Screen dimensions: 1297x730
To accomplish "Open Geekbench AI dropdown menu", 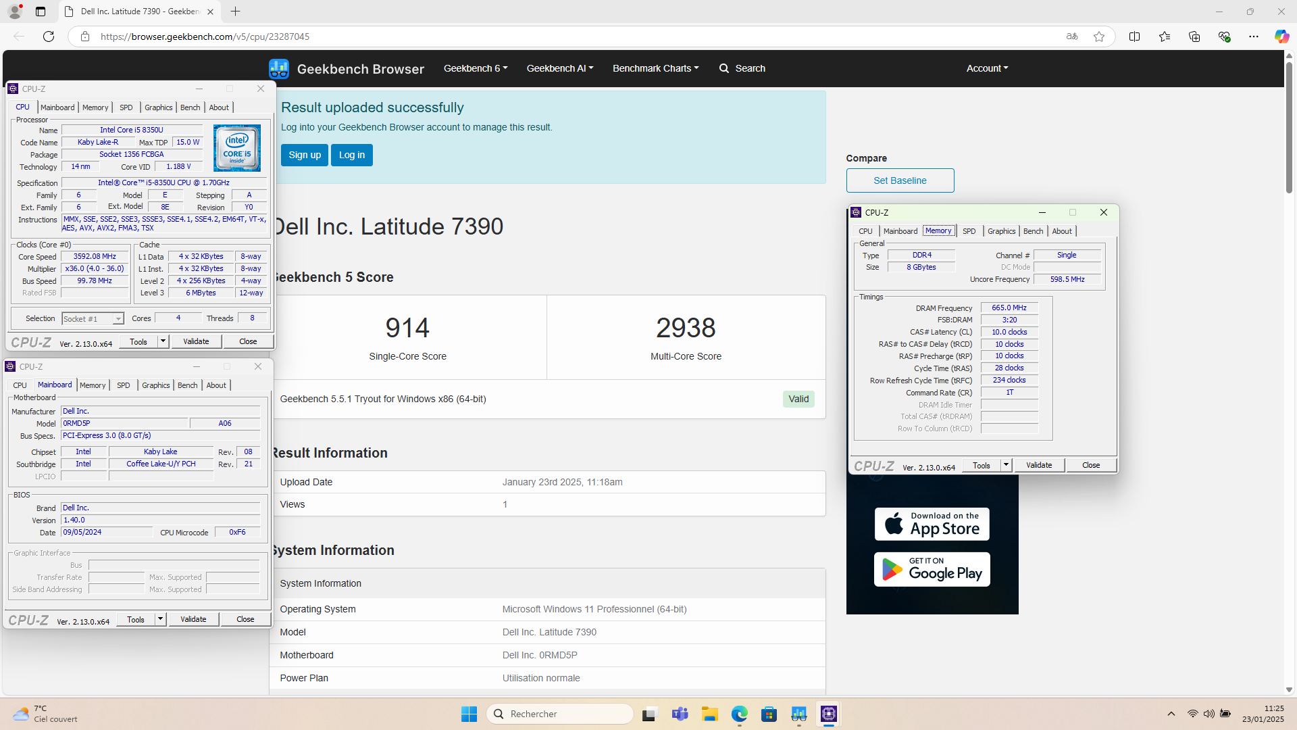I will coord(560,68).
